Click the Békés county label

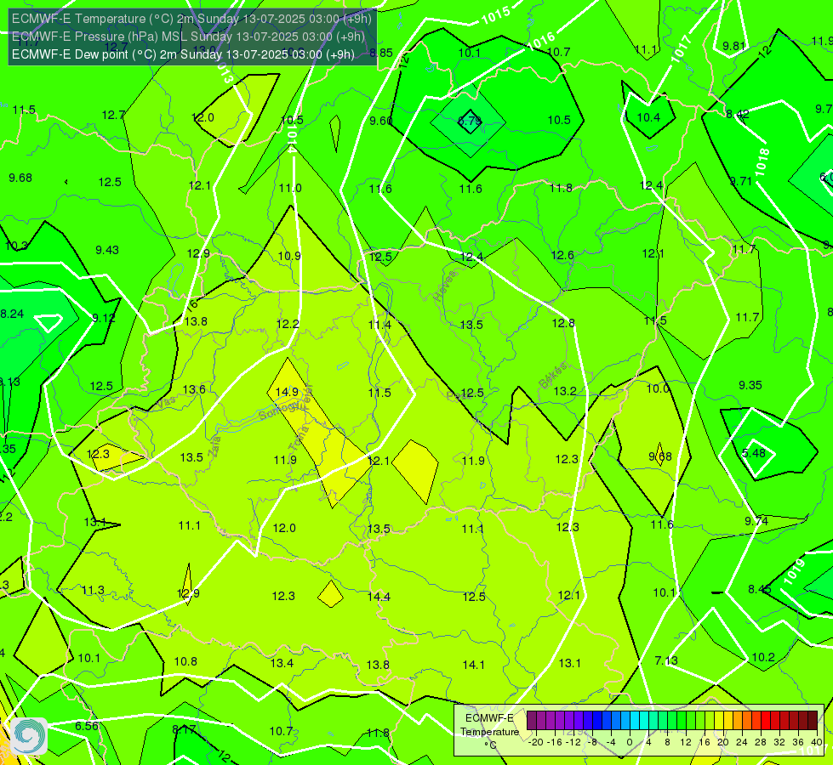coord(553,377)
